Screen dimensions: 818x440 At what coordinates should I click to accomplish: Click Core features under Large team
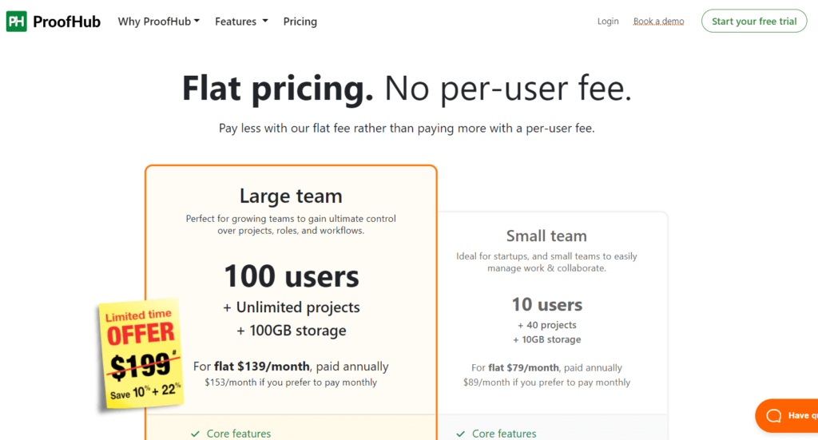(x=239, y=434)
